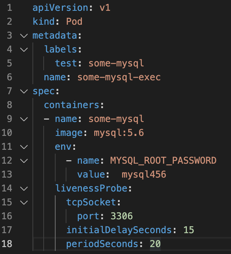Fold the livenessProbe block chevron
The width and height of the screenshot is (231, 254).
tap(24, 189)
